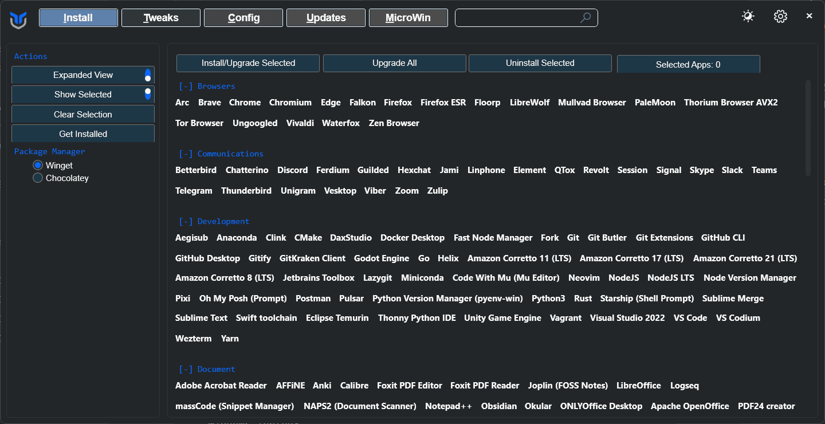Go to the Updates tab
This screenshot has width=825, height=424.
(x=326, y=18)
